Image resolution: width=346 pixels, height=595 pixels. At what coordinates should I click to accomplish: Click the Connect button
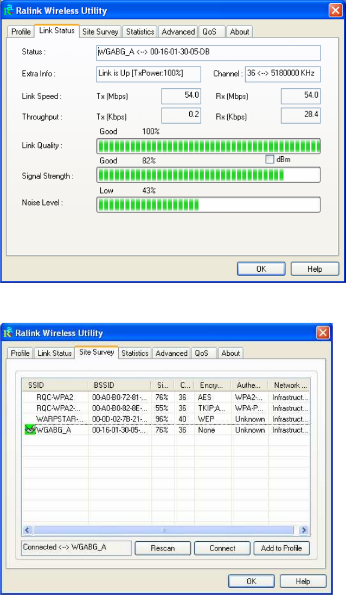(x=222, y=548)
